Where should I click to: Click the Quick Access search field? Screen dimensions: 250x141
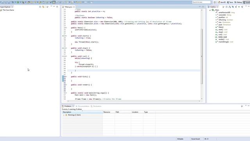[202, 2]
